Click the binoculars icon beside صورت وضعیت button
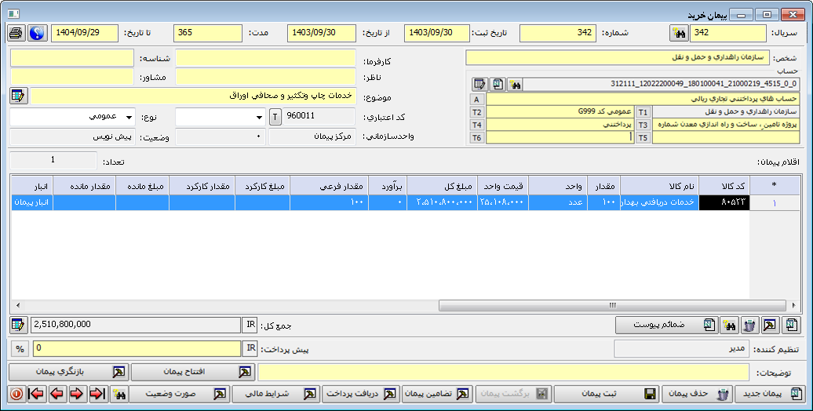 118,394
